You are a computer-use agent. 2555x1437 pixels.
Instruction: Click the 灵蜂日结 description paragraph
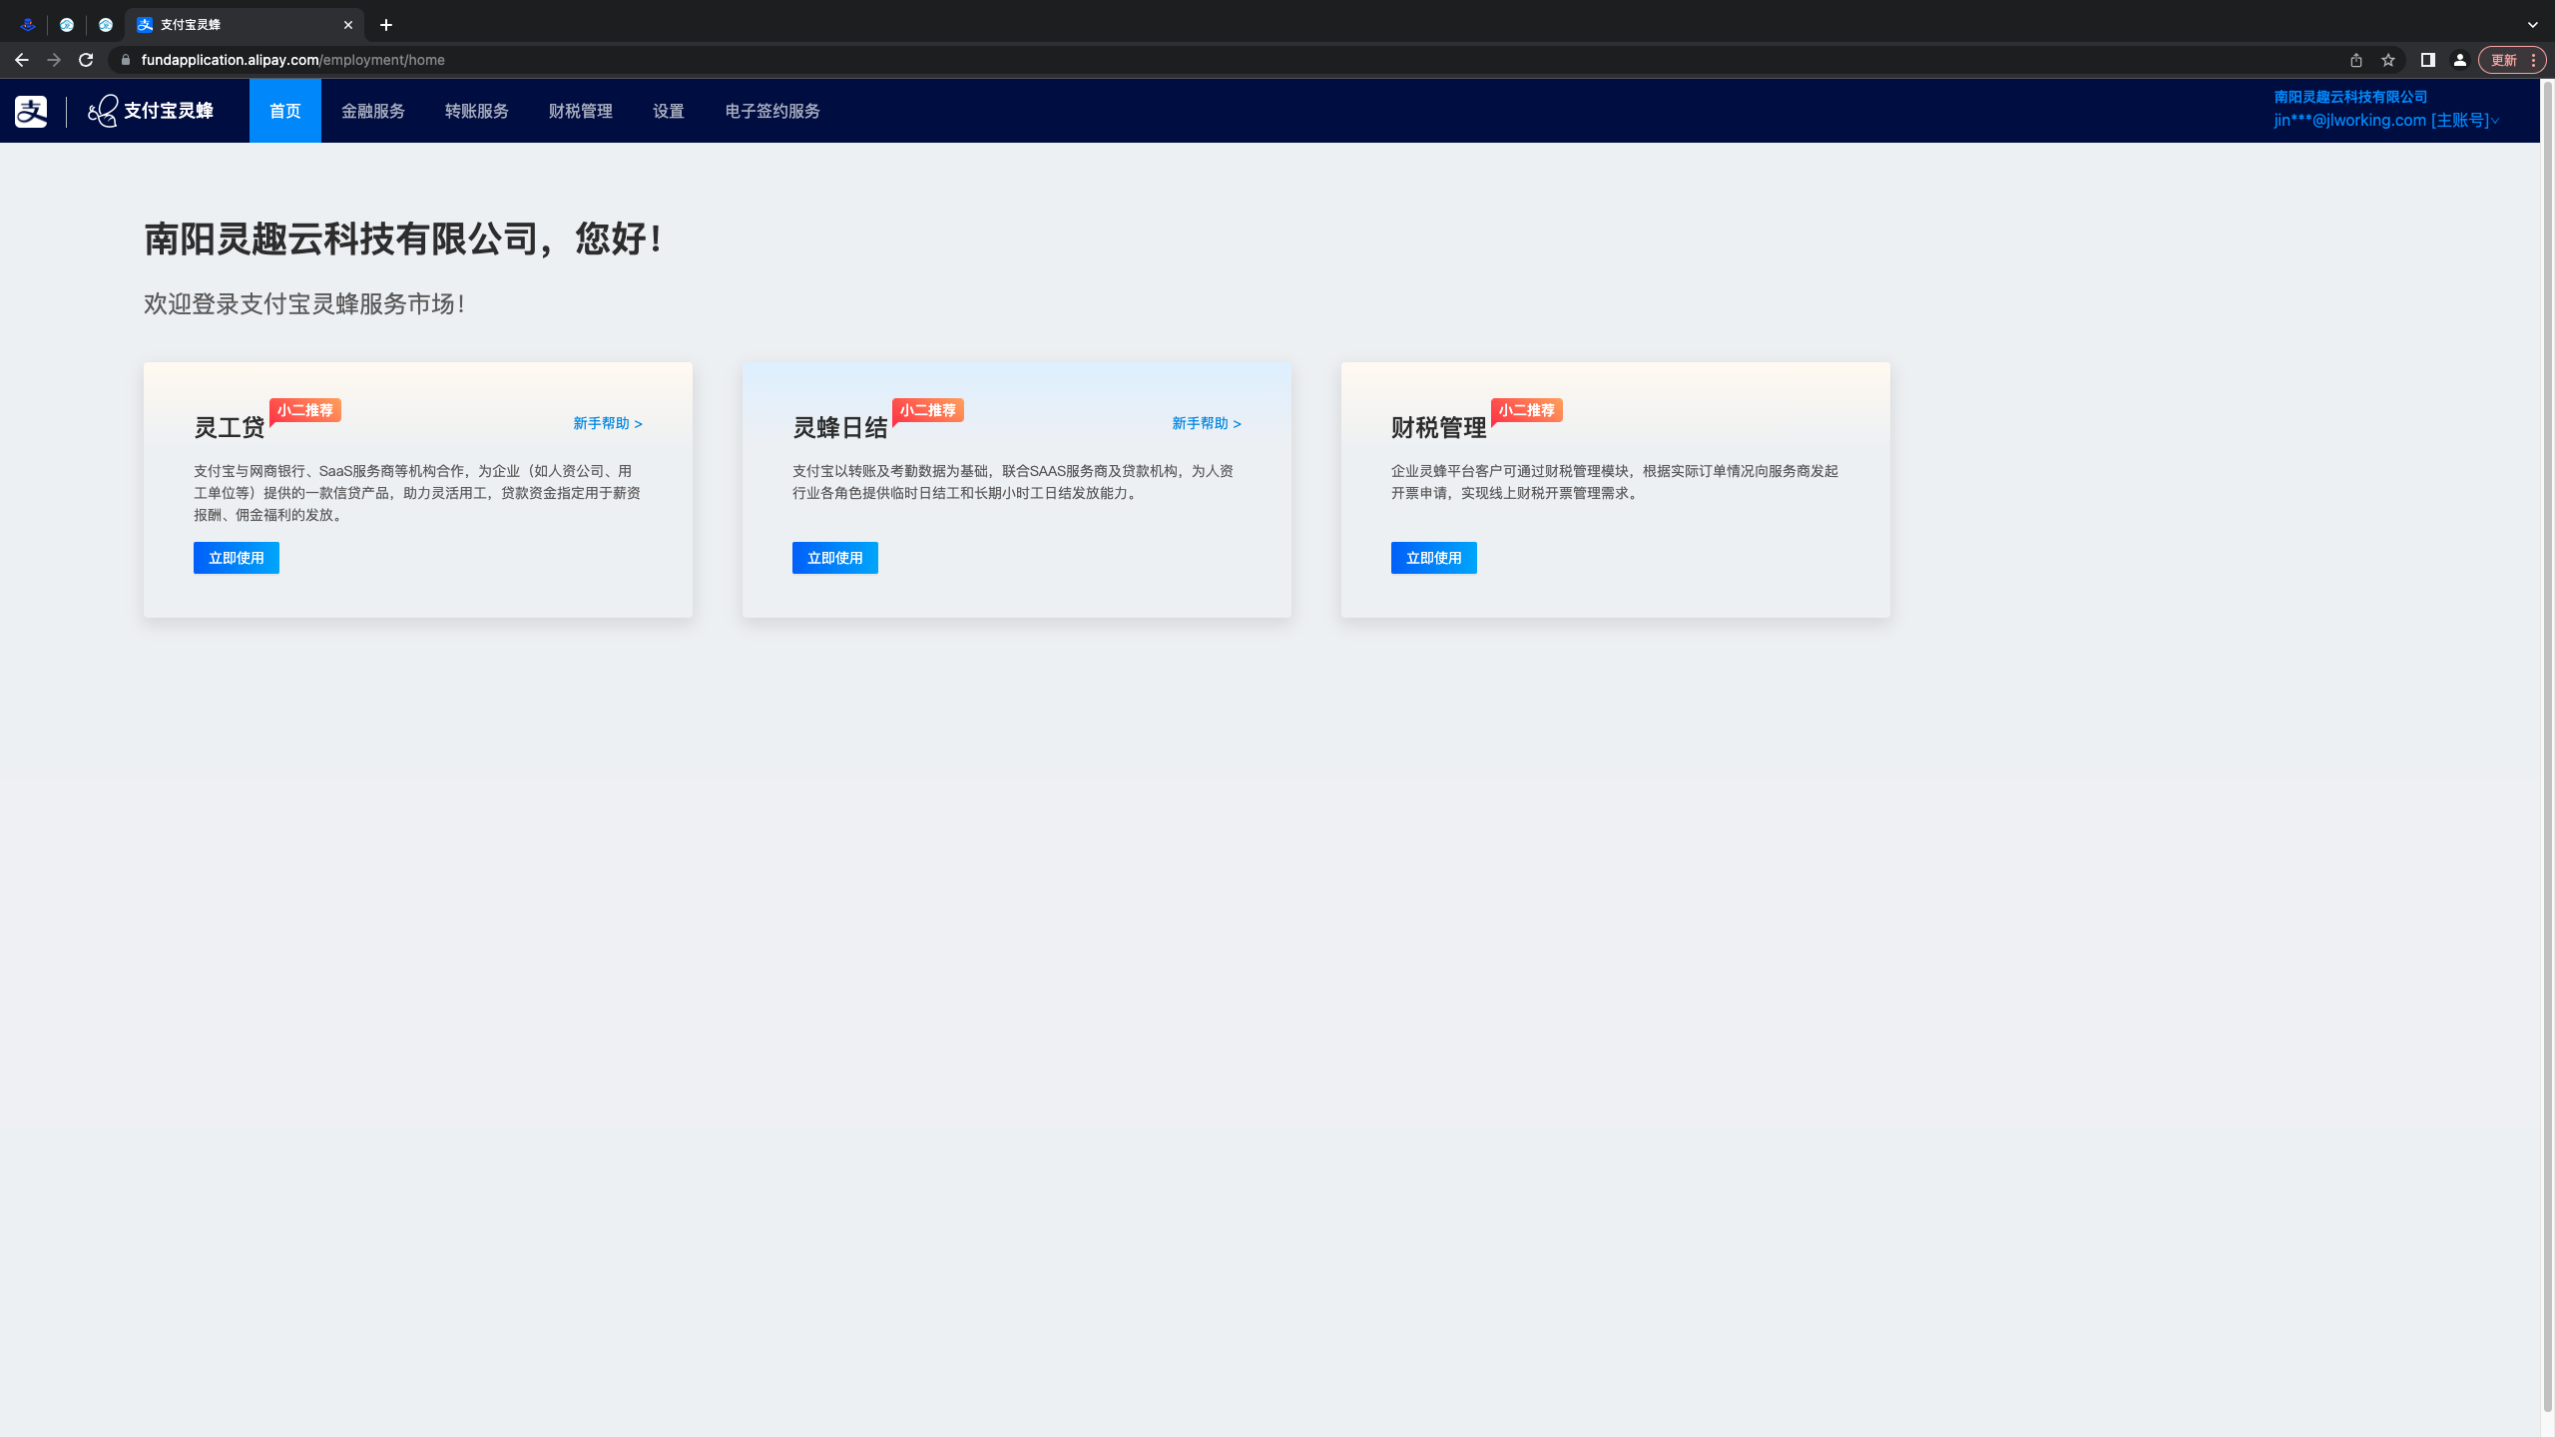pos(1013,482)
